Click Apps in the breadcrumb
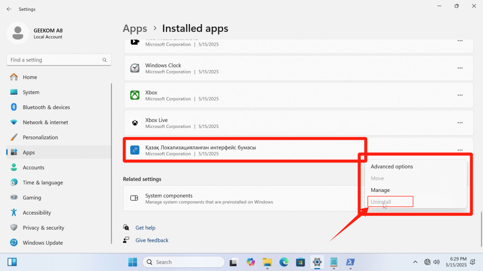The image size is (483, 271). (x=135, y=29)
